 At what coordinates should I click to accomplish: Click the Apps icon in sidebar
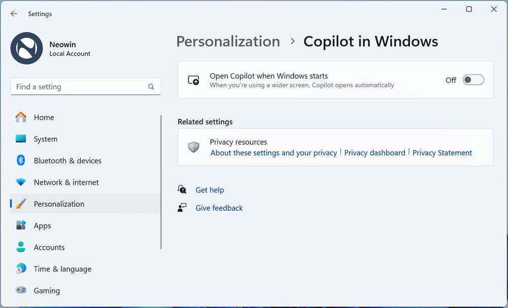click(x=21, y=225)
